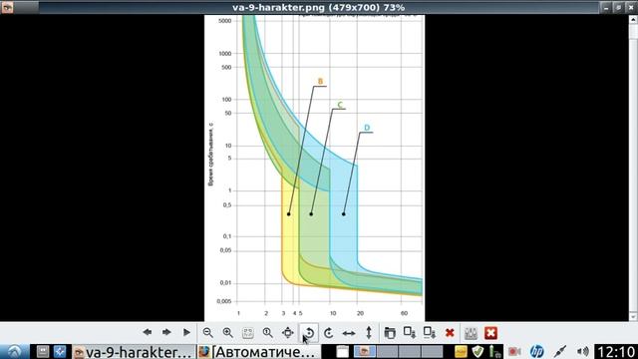Save image as new file
The height and width of the screenshot is (359, 638).
pos(430,332)
